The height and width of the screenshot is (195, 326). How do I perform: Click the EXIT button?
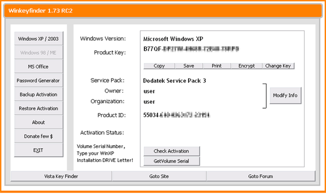39,150
